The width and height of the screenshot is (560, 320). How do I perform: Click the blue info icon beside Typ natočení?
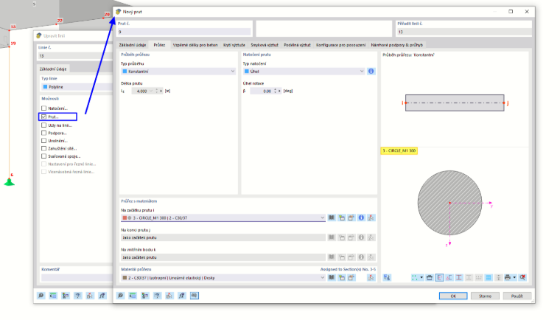[x=371, y=71]
